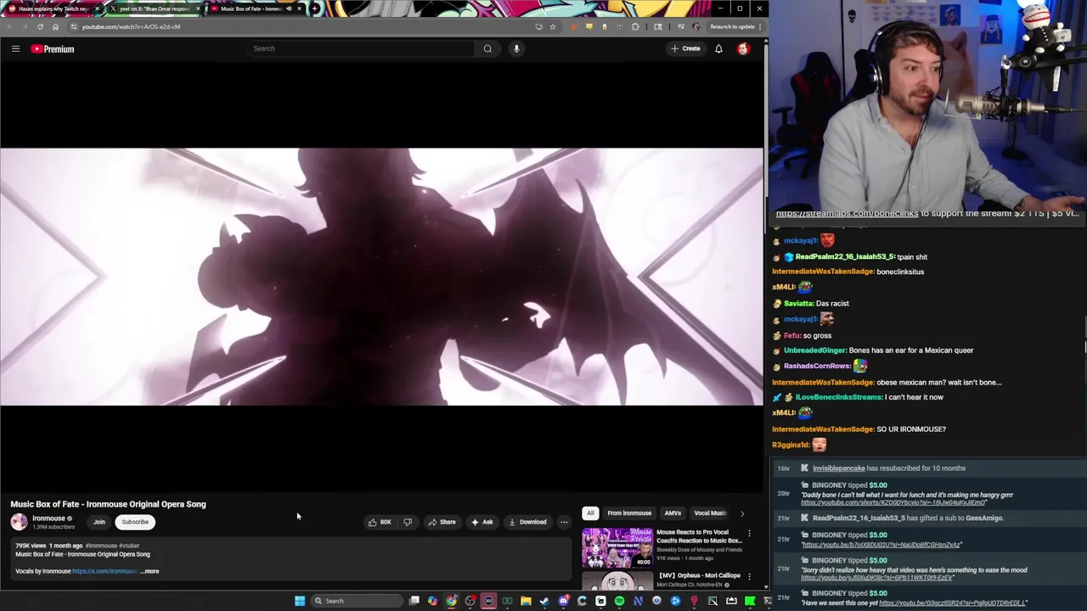This screenshot has width=1087, height=611.
Task: Open options for Orpheus Mori Calliope video
Action: (749, 577)
